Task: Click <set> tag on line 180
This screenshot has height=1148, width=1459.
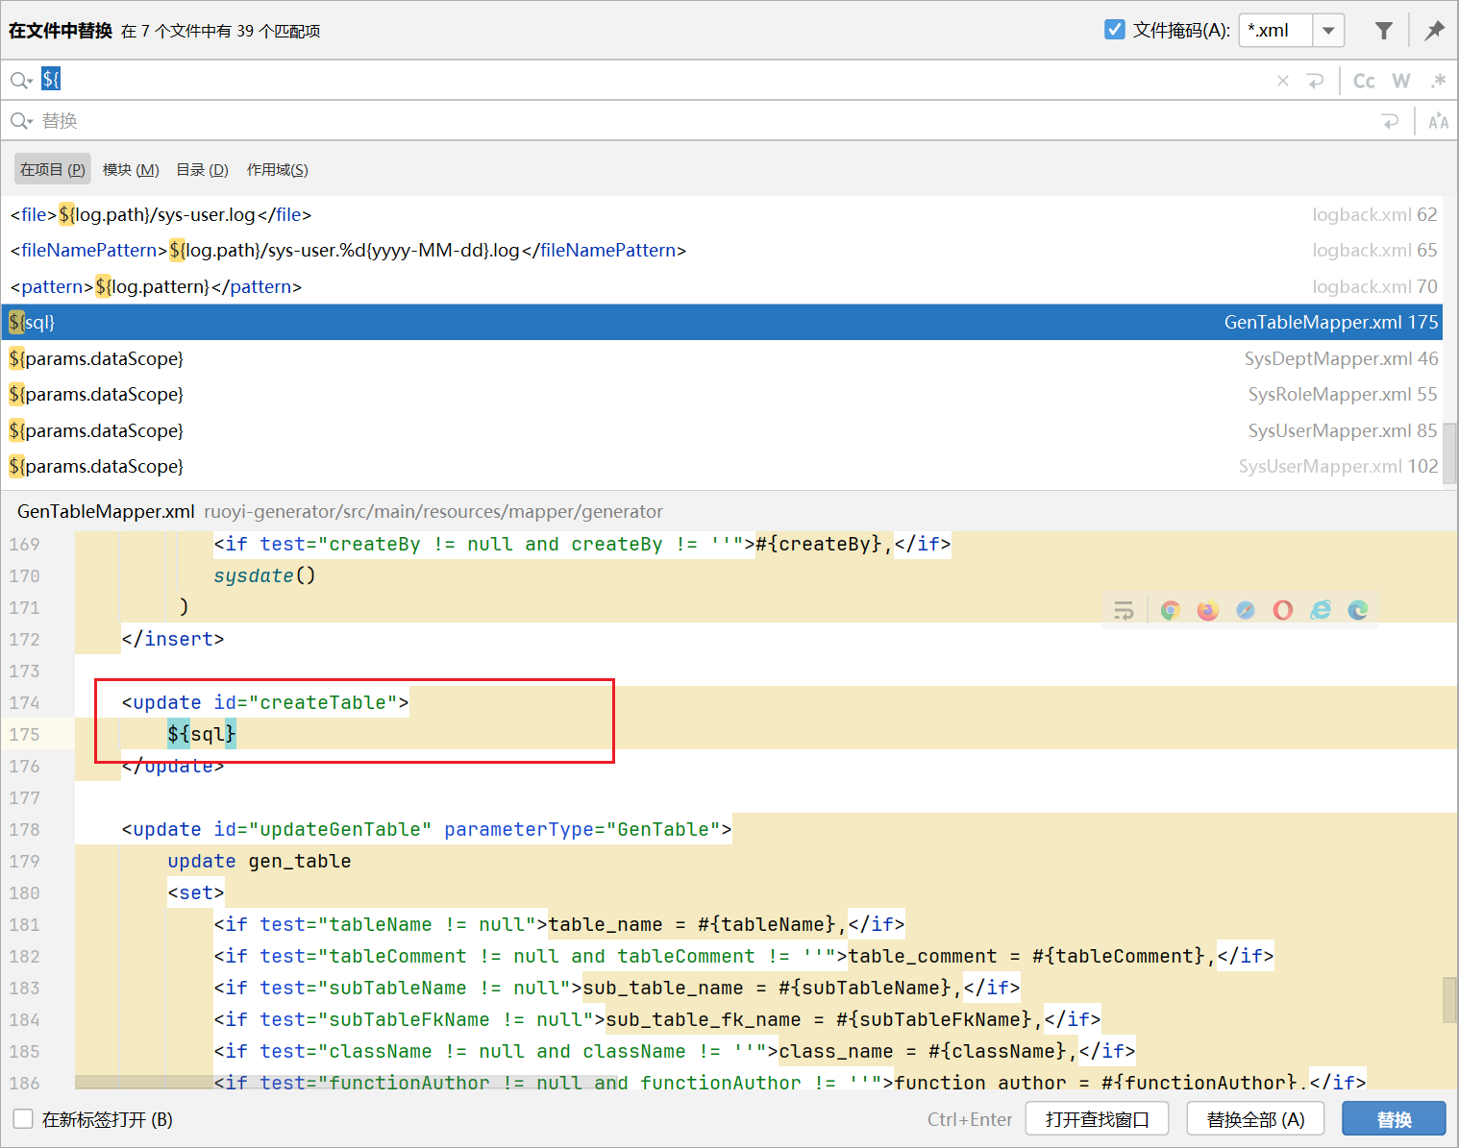Action: [196, 892]
